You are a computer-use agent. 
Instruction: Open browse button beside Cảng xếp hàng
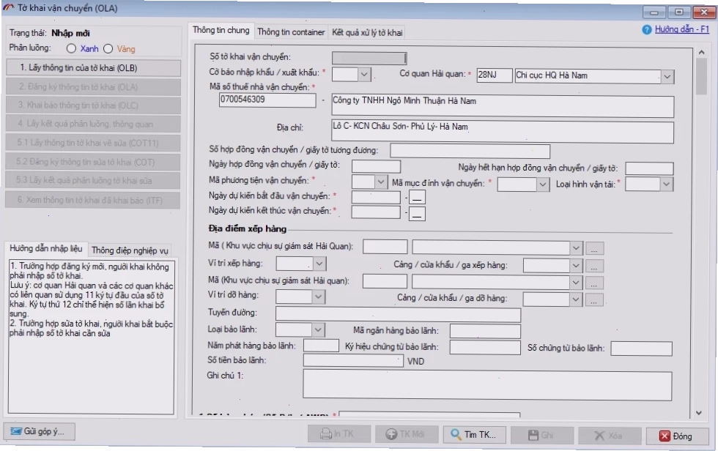[594, 265]
